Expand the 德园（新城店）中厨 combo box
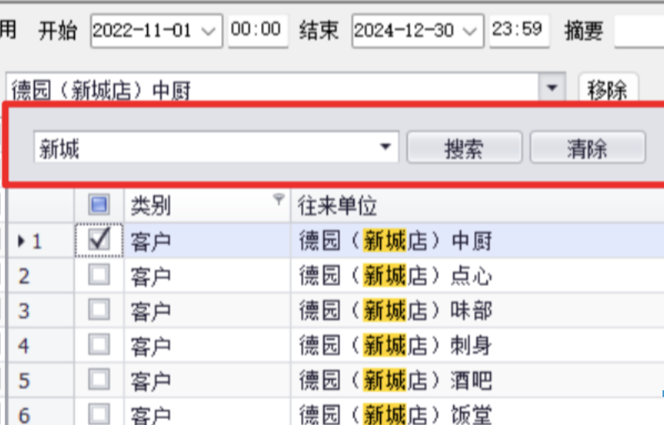The height and width of the screenshot is (425, 664). coord(552,88)
